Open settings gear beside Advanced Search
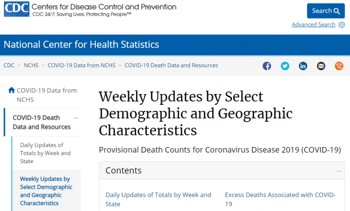 click(x=342, y=25)
